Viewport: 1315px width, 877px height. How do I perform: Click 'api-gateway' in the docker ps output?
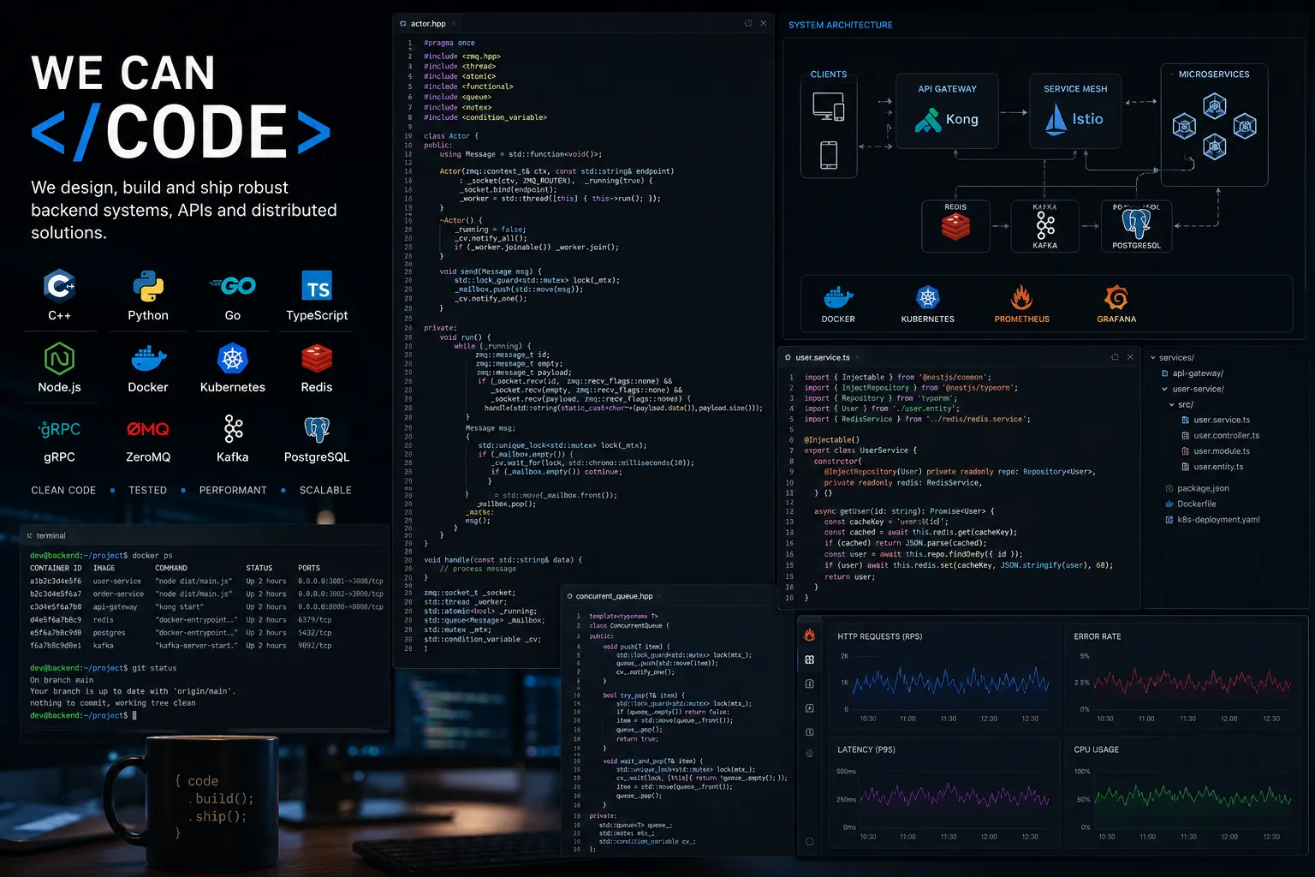[x=116, y=606]
